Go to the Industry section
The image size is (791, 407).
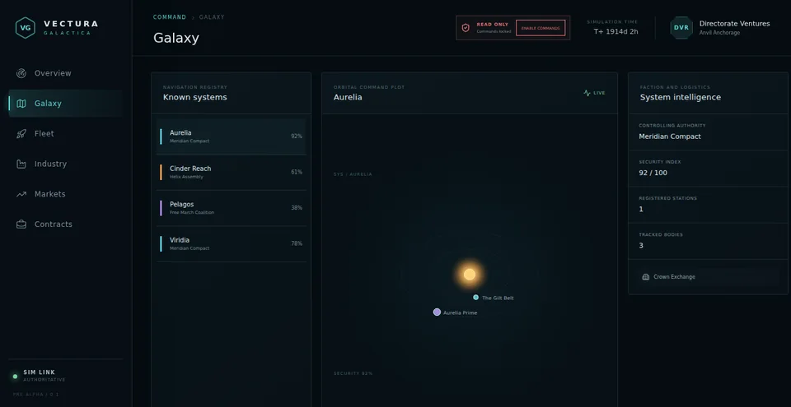pyautogui.click(x=66, y=164)
